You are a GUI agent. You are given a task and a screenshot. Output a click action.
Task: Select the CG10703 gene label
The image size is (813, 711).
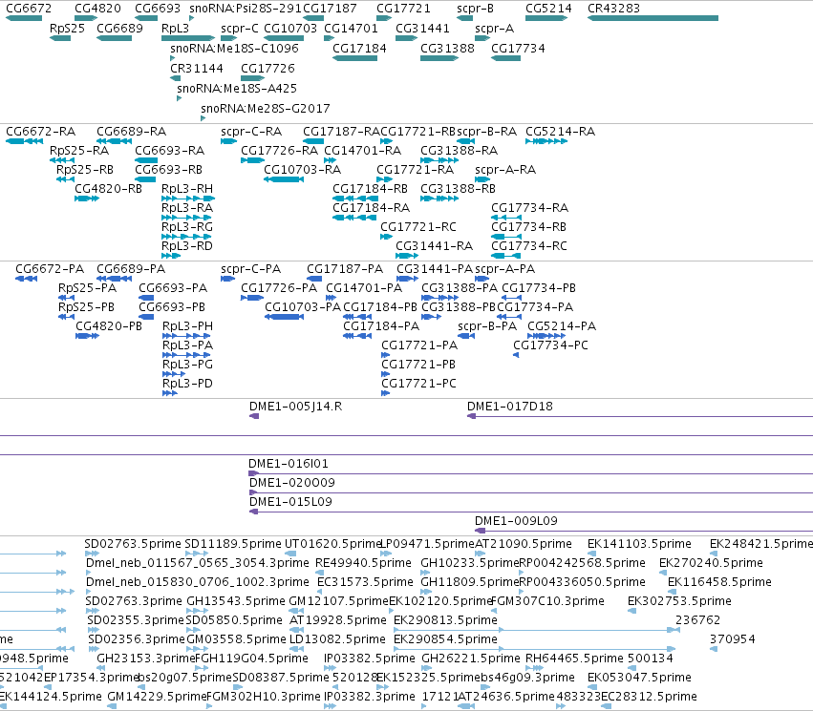tap(290, 29)
